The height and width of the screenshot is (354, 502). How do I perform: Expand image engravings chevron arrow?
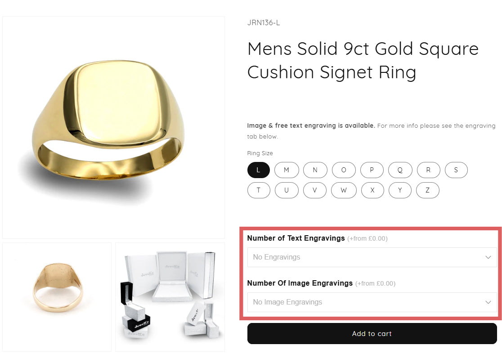(488, 302)
